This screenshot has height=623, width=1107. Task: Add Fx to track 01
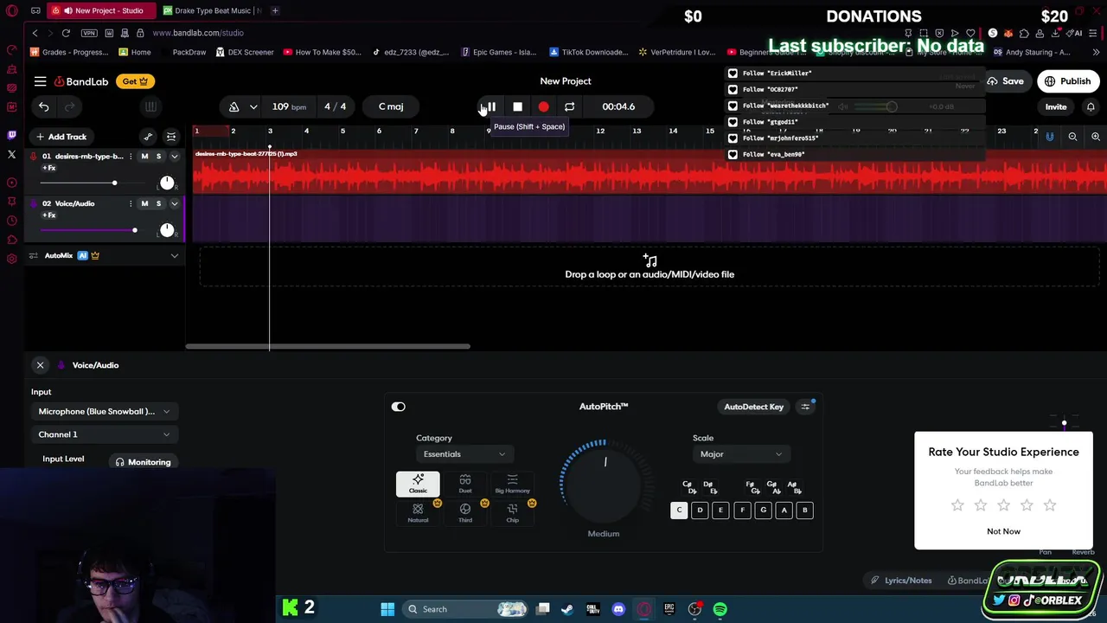pyautogui.click(x=48, y=168)
